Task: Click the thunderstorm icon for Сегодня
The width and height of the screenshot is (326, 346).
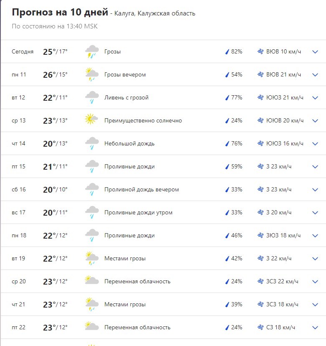Action: pos(92,52)
